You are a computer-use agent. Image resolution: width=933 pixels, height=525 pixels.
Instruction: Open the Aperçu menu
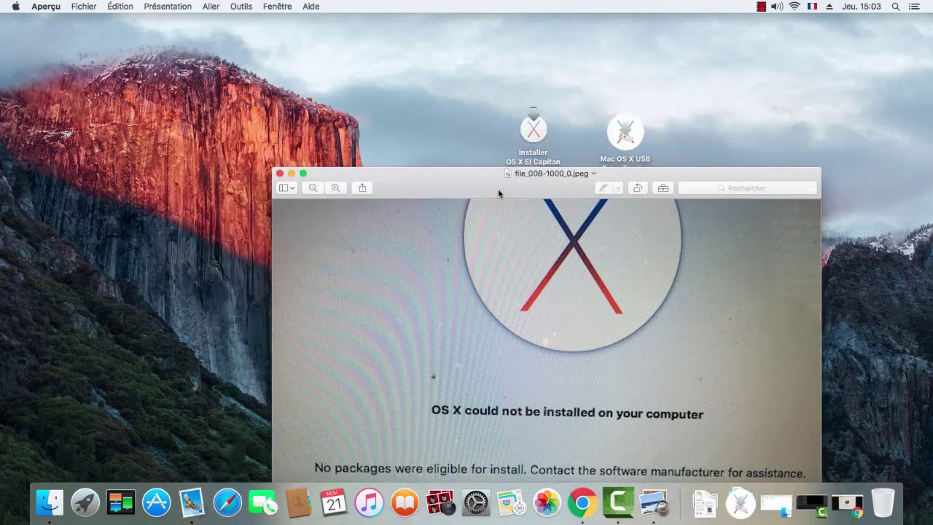[46, 7]
